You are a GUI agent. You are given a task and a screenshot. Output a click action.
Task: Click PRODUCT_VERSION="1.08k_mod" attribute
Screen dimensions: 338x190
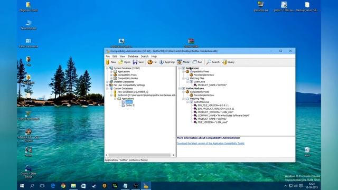[215, 112]
